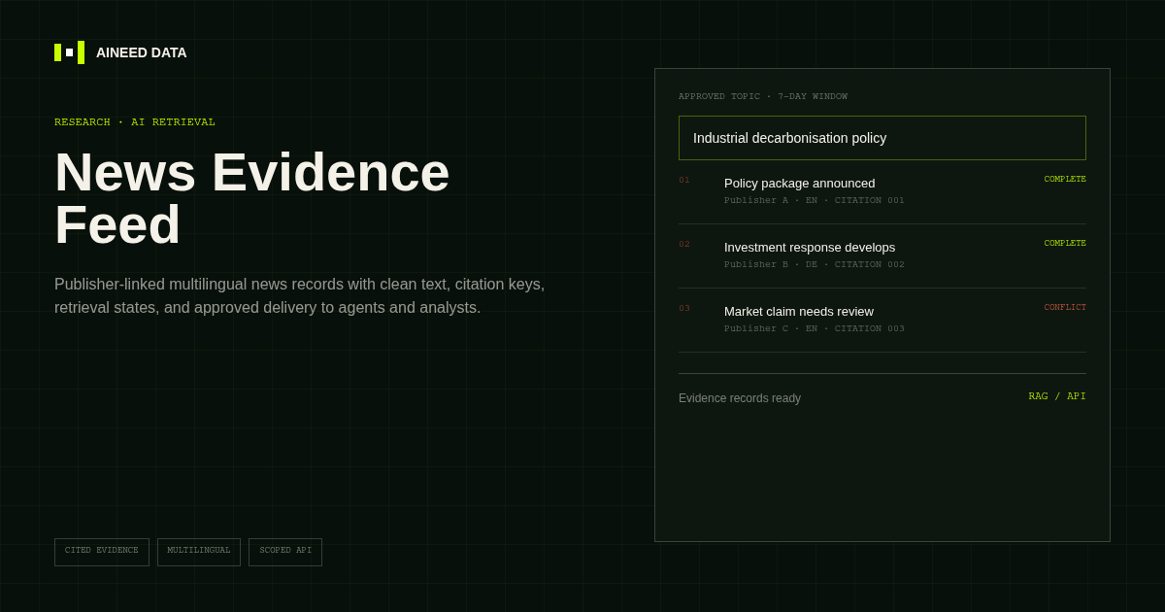Click the RAG / API label

(1057, 396)
